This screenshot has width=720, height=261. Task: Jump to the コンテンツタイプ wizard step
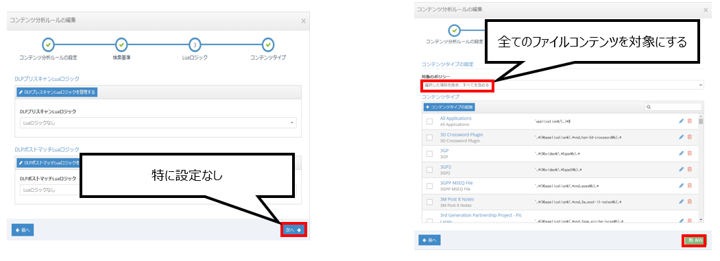(x=269, y=45)
